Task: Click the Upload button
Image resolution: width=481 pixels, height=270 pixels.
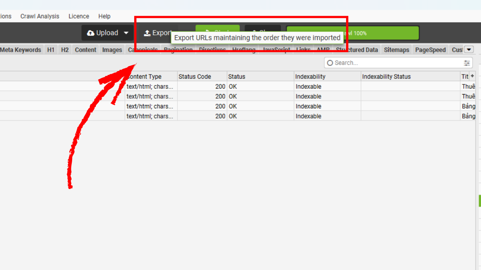Action: (x=102, y=33)
